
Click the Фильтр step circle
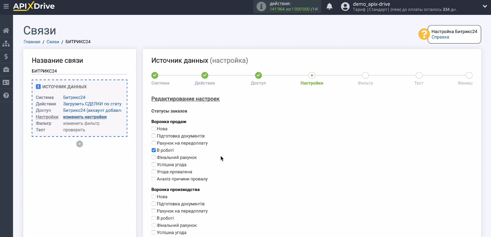coord(365,75)
